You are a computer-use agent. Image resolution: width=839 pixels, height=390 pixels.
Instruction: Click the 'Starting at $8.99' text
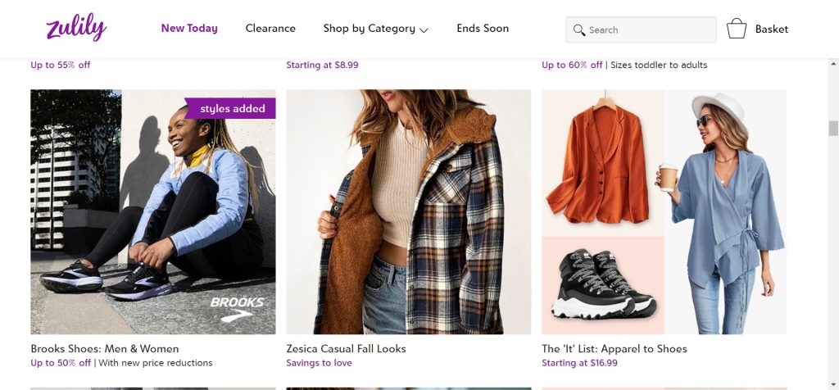click(322, 65)
